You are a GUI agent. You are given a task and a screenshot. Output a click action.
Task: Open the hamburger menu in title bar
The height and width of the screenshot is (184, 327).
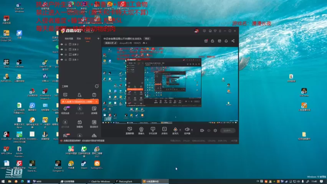[x=220, y=31]
